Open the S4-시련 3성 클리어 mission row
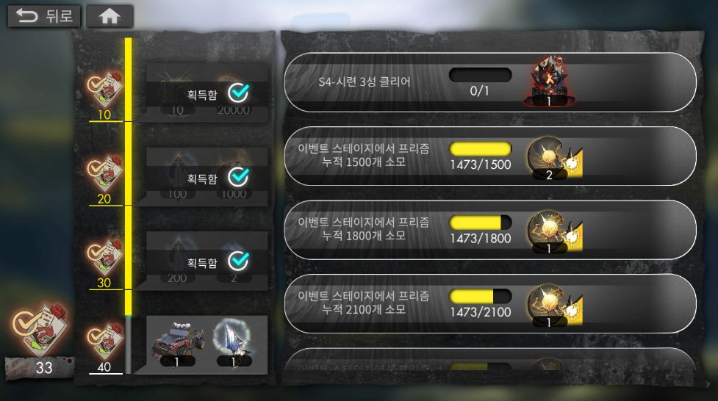Screen dimensions: 718x401 490,82
